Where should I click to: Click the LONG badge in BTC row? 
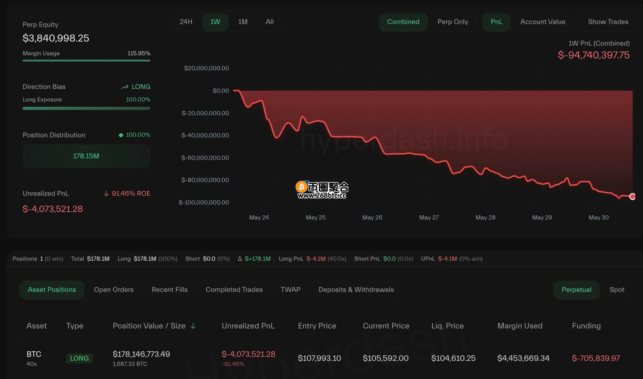(79, 358)
